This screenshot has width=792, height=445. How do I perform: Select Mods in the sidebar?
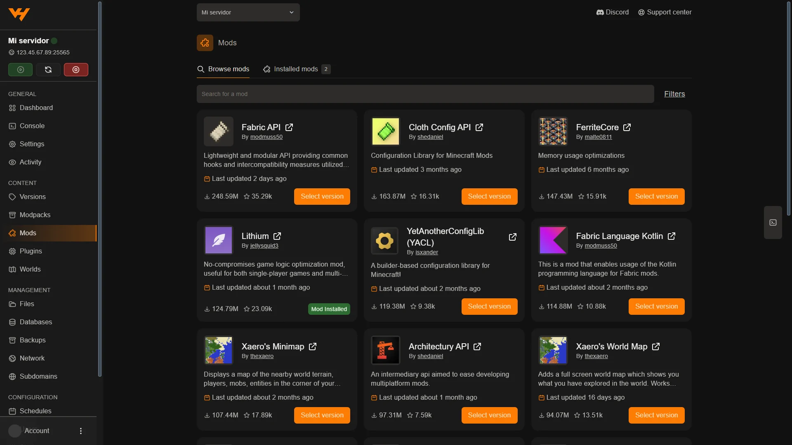(48, 233)
